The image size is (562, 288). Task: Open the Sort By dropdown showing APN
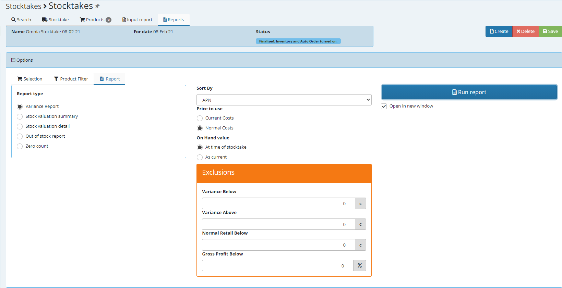284,100
